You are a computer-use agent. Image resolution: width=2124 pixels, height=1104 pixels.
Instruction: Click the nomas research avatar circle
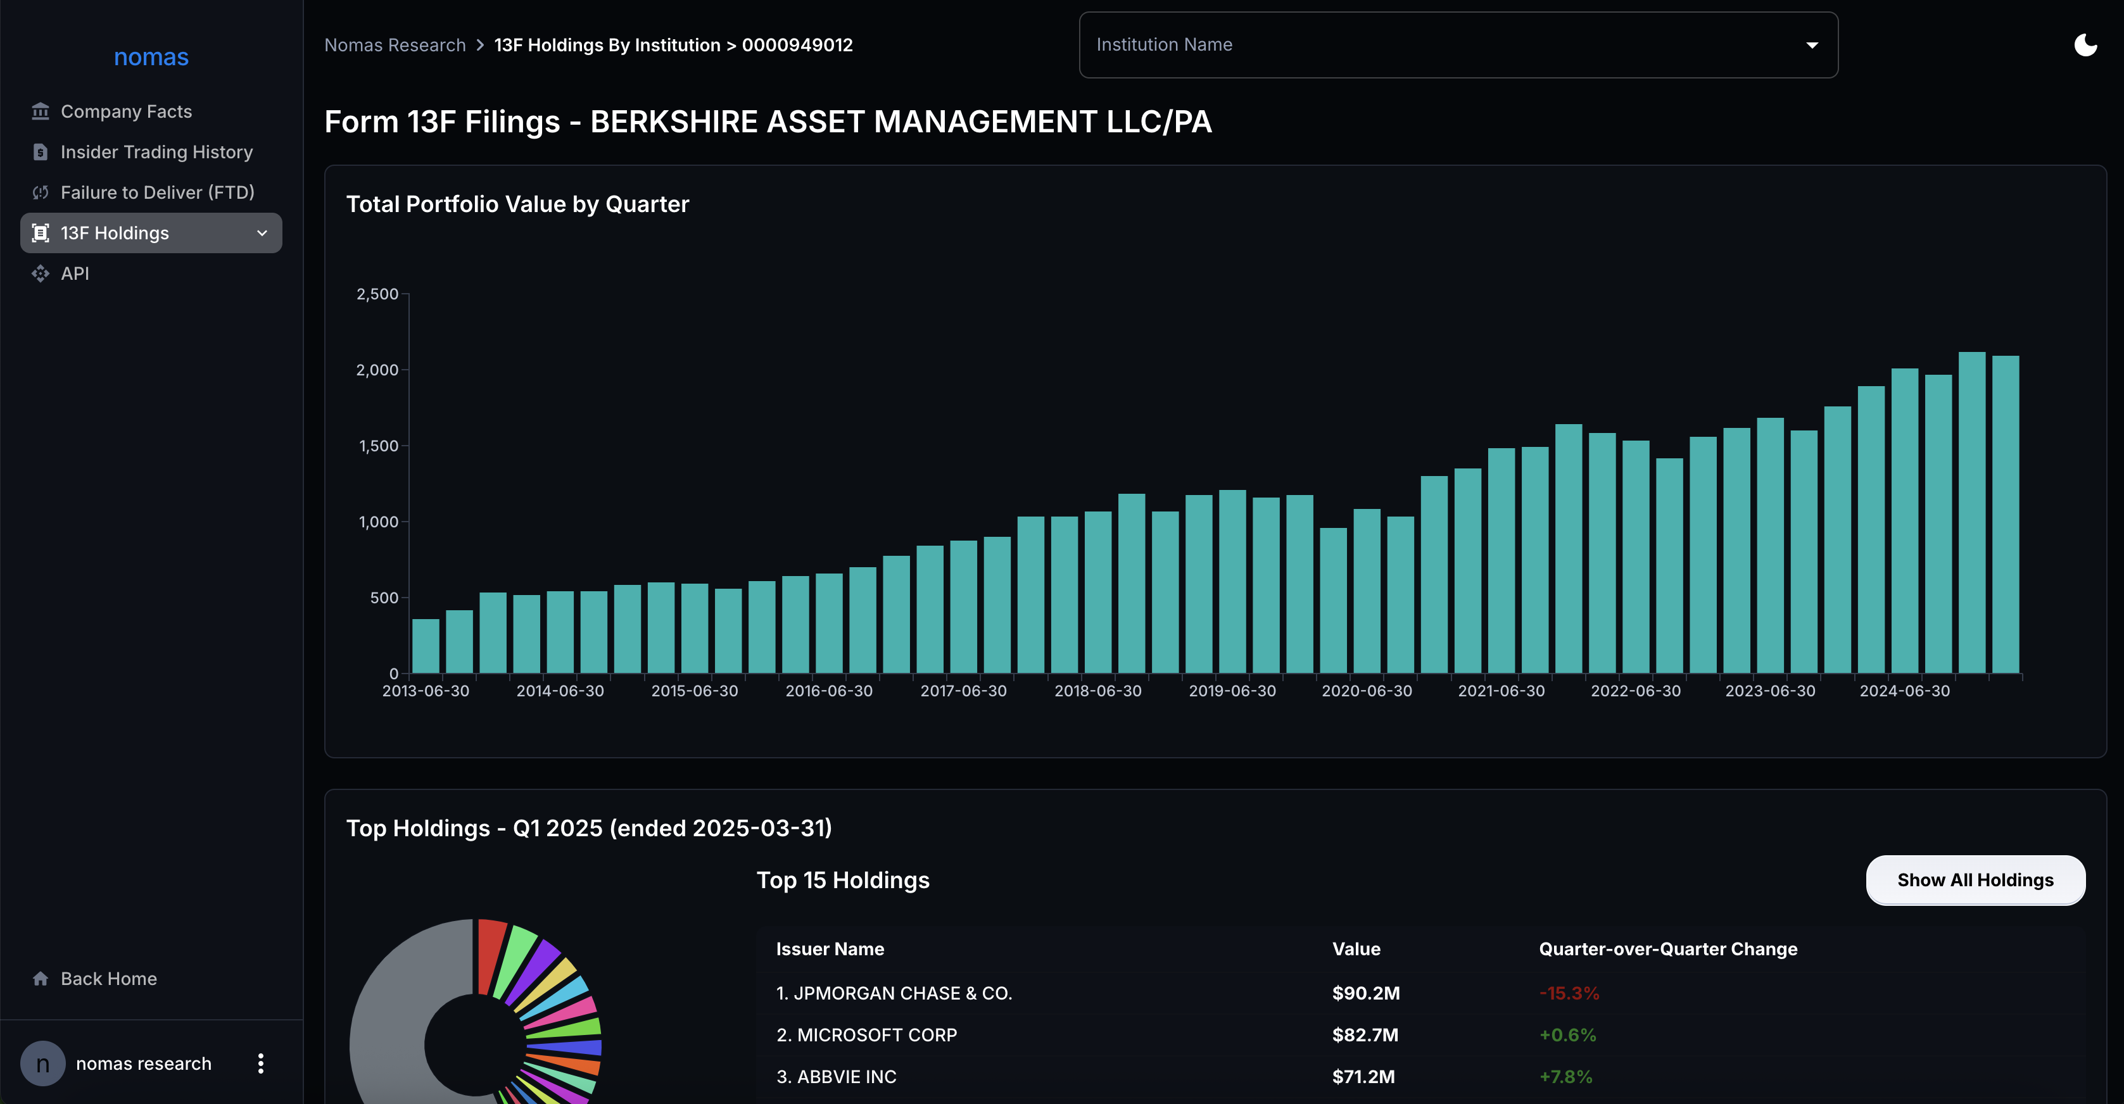pos(43,1063)
